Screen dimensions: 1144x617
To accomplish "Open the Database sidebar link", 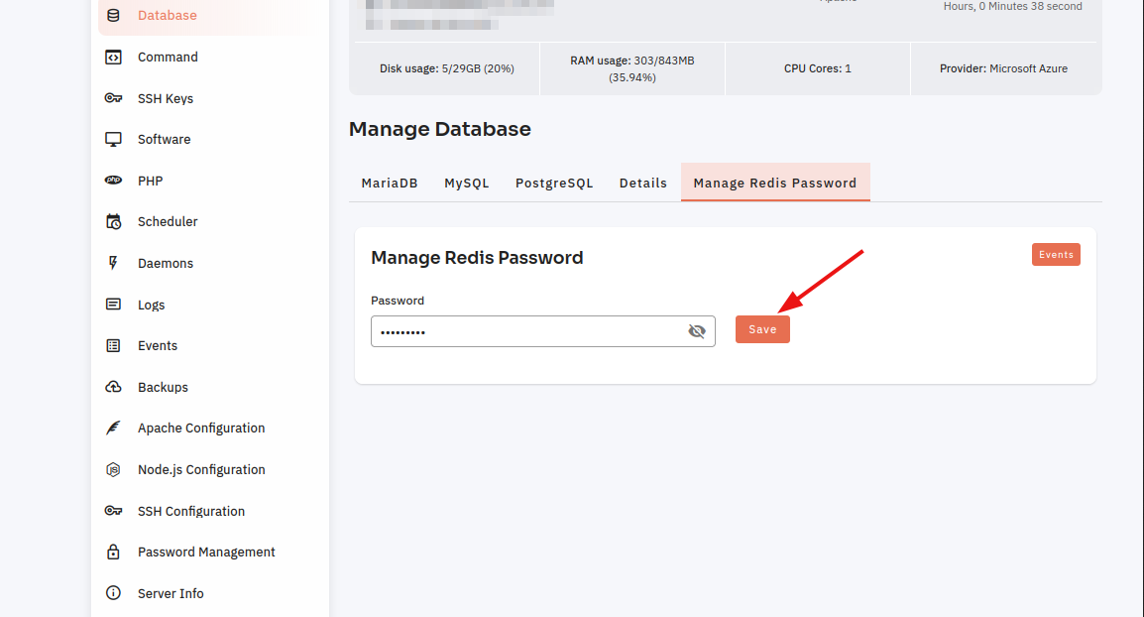I will [x=168, y=15].
